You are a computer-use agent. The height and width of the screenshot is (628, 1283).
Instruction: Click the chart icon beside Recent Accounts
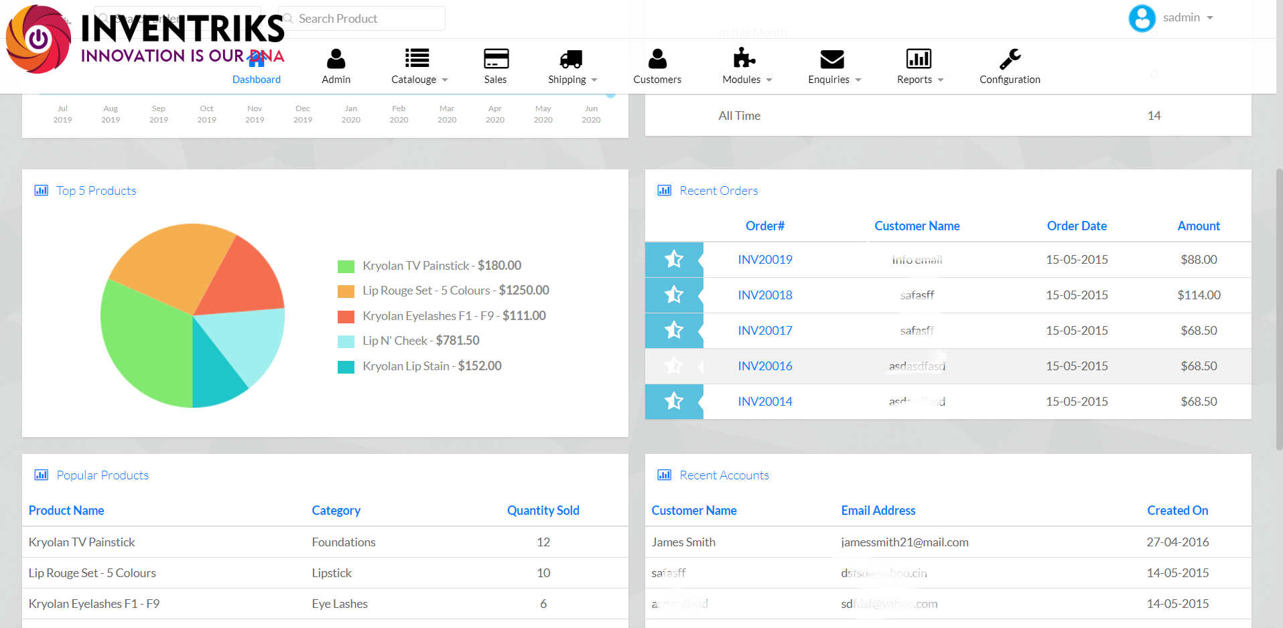coord(665,475)
